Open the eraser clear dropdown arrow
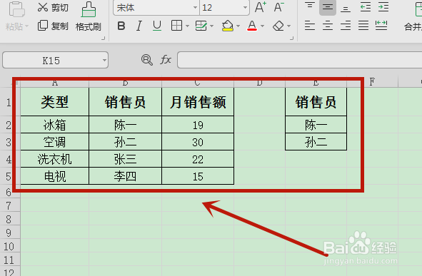 (x=288, y=26)
